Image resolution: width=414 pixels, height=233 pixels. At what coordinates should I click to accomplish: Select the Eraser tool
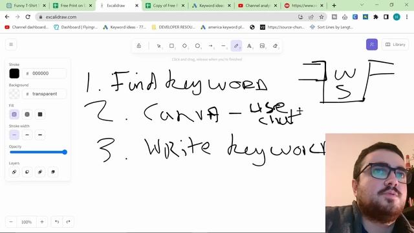click(x=275, y=46)
